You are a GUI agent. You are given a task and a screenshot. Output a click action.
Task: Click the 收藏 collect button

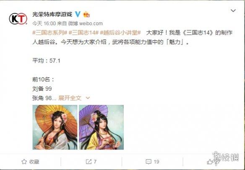(x=30, y=162)
